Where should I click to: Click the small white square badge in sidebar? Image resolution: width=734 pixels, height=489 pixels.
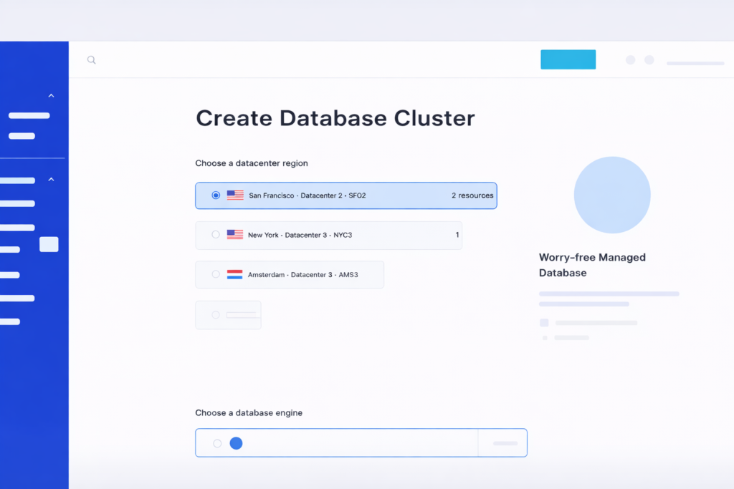click(49, 244)
